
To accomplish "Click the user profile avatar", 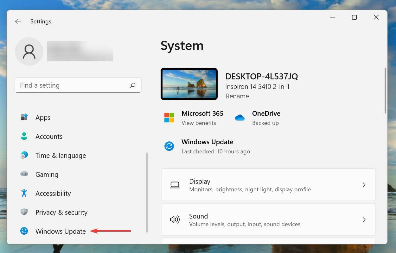I will pyautogui.click(x=29, y=51).
